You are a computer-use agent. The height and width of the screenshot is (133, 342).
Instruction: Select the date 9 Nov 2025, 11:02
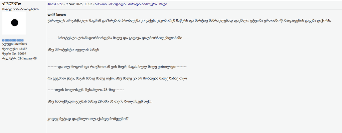click(79, 4)
